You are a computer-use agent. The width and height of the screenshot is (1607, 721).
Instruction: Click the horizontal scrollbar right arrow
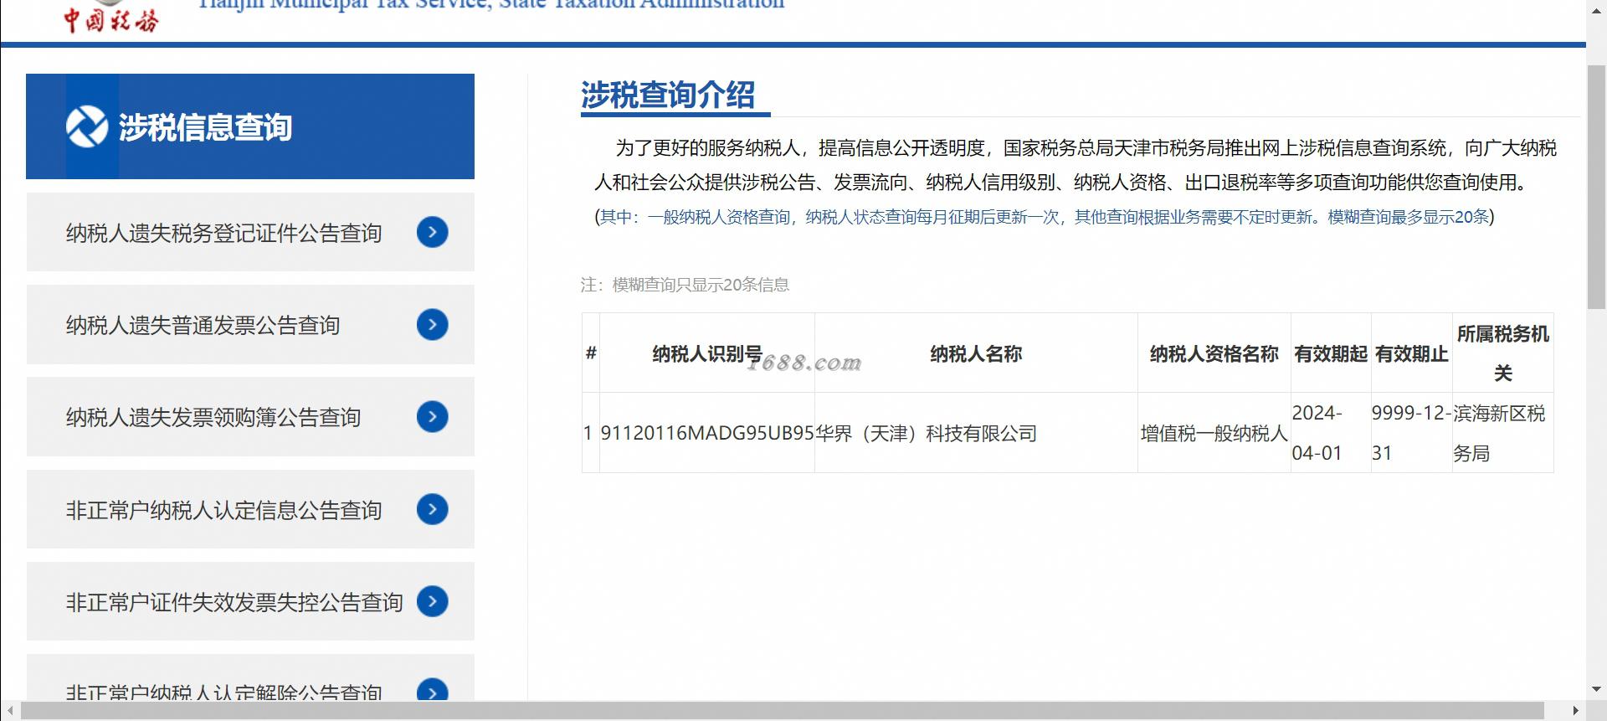[1576, 711]
